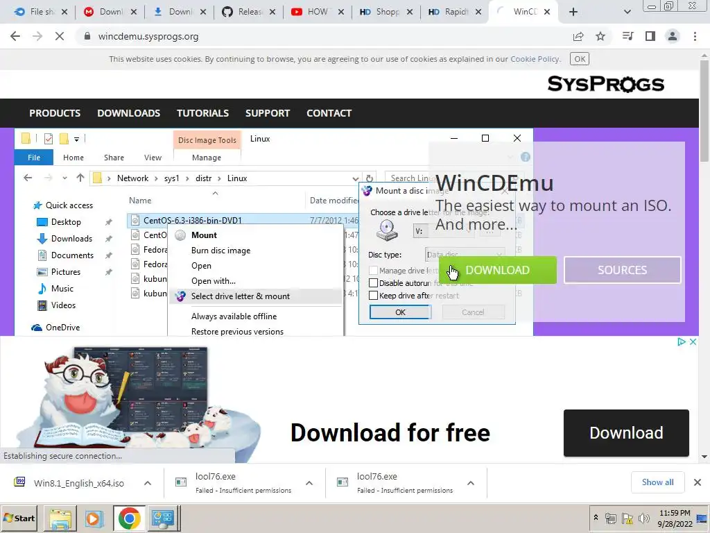Show hidden system tray icons
710x533 pixels.
pos(596,517)
